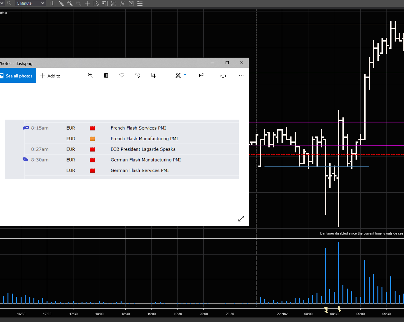Click the first yellow marker on the time axis
Screen dimensions: 404x322
[x=326, y=310]
